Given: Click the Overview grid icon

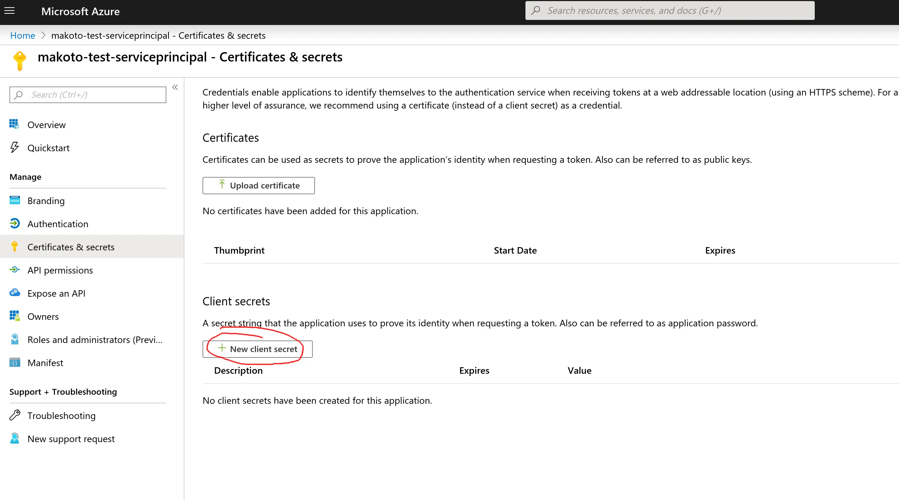Looking at the screenshot, I should point(14,124).
